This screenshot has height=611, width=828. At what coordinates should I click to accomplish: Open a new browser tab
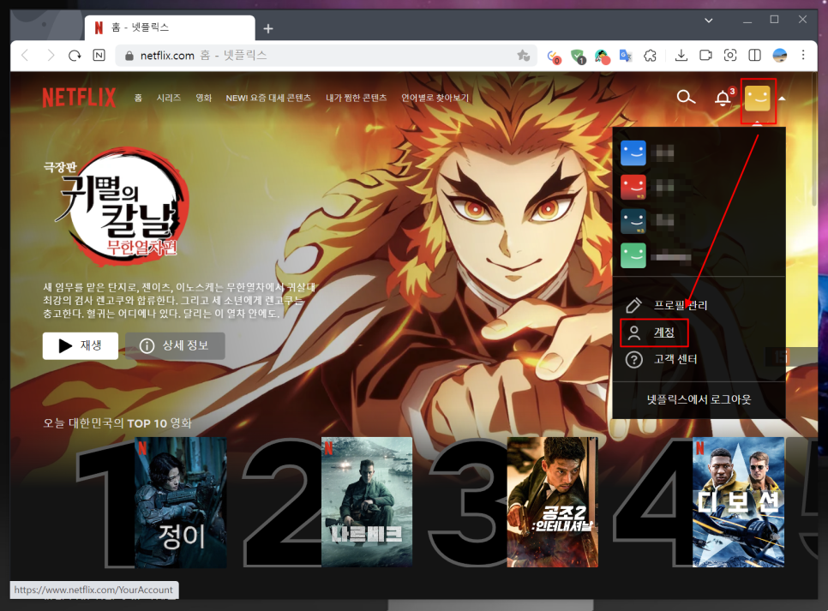[x=268, y=28]
